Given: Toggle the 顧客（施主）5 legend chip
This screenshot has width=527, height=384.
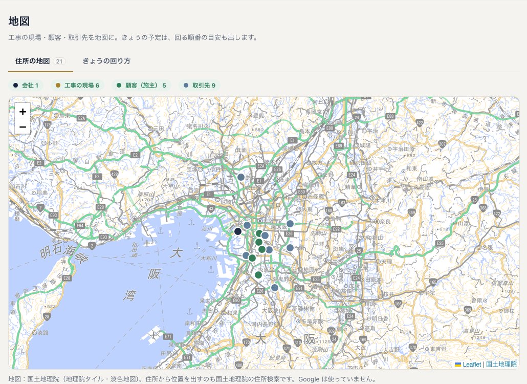Looking at the screenshot, I should pos(141,86).
